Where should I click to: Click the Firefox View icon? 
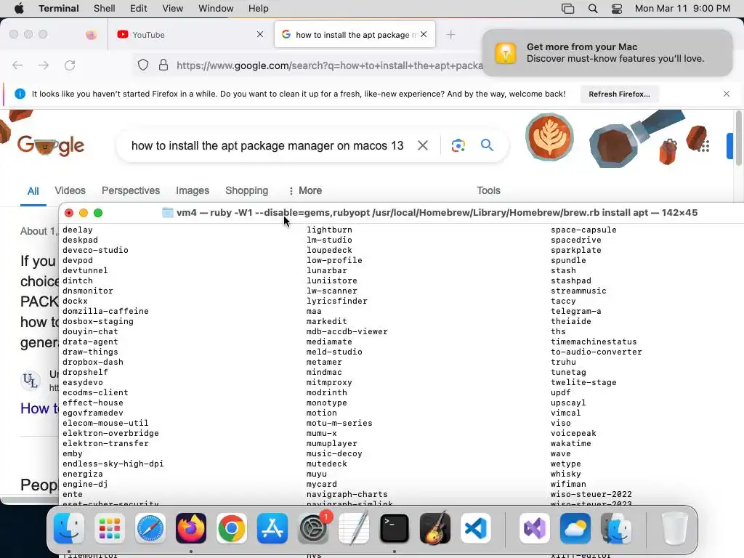tap(91, 35)
